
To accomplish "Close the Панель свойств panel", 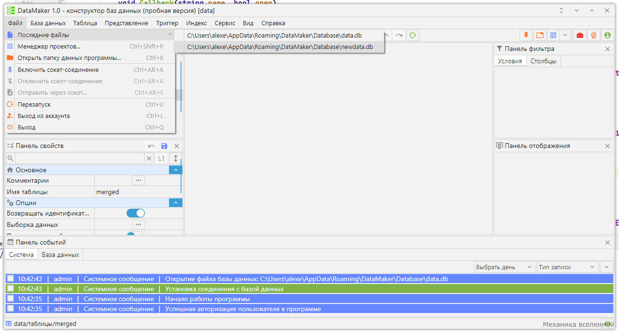I will (177, 146).
